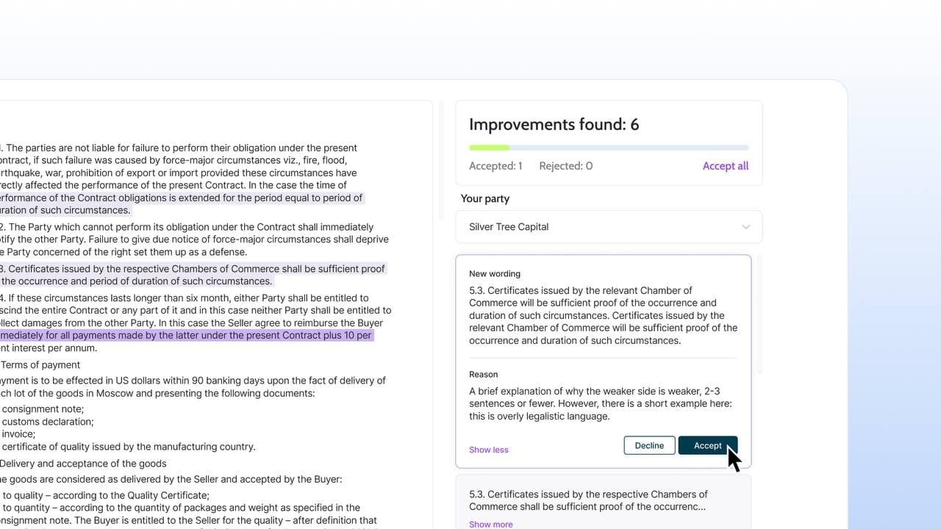The image size is (941, 529).
Task: Collapse the suggestion card with Show less
Action: pyautogui.click(x=488, y=449)
